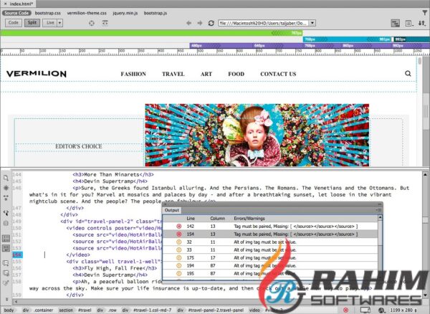
Task: Select the Output panel tab
Action: (x=172, y=210)
